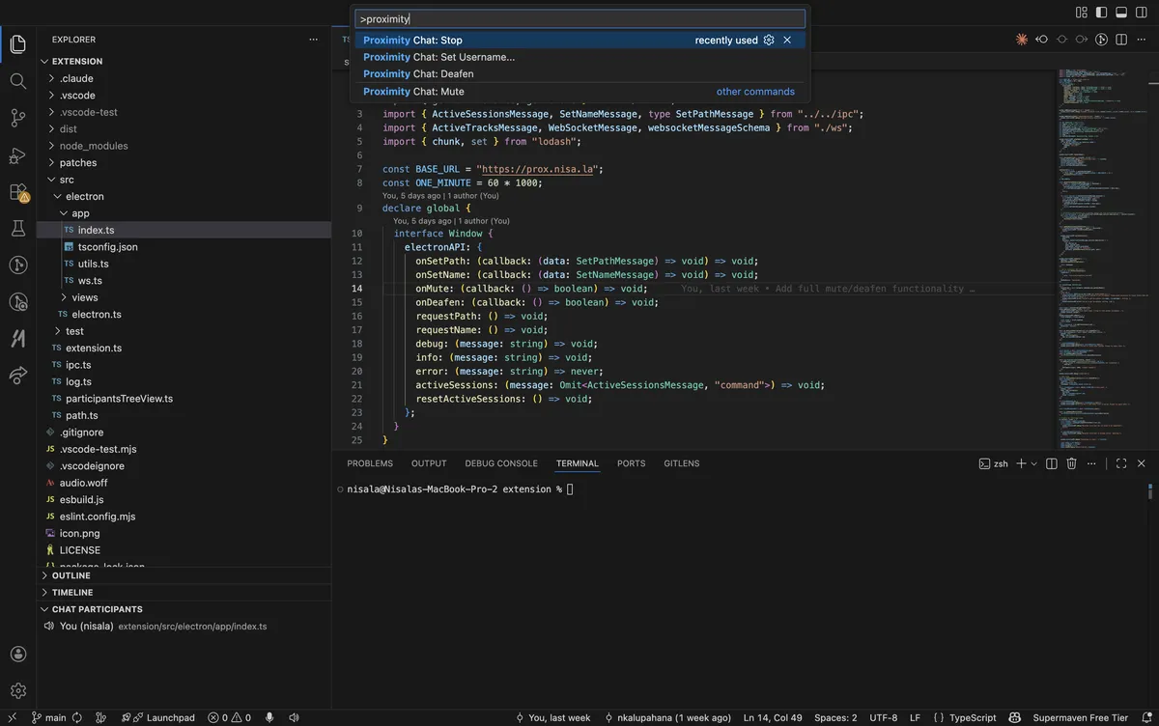Click the microphone icon in the status bar

(269, 717)
